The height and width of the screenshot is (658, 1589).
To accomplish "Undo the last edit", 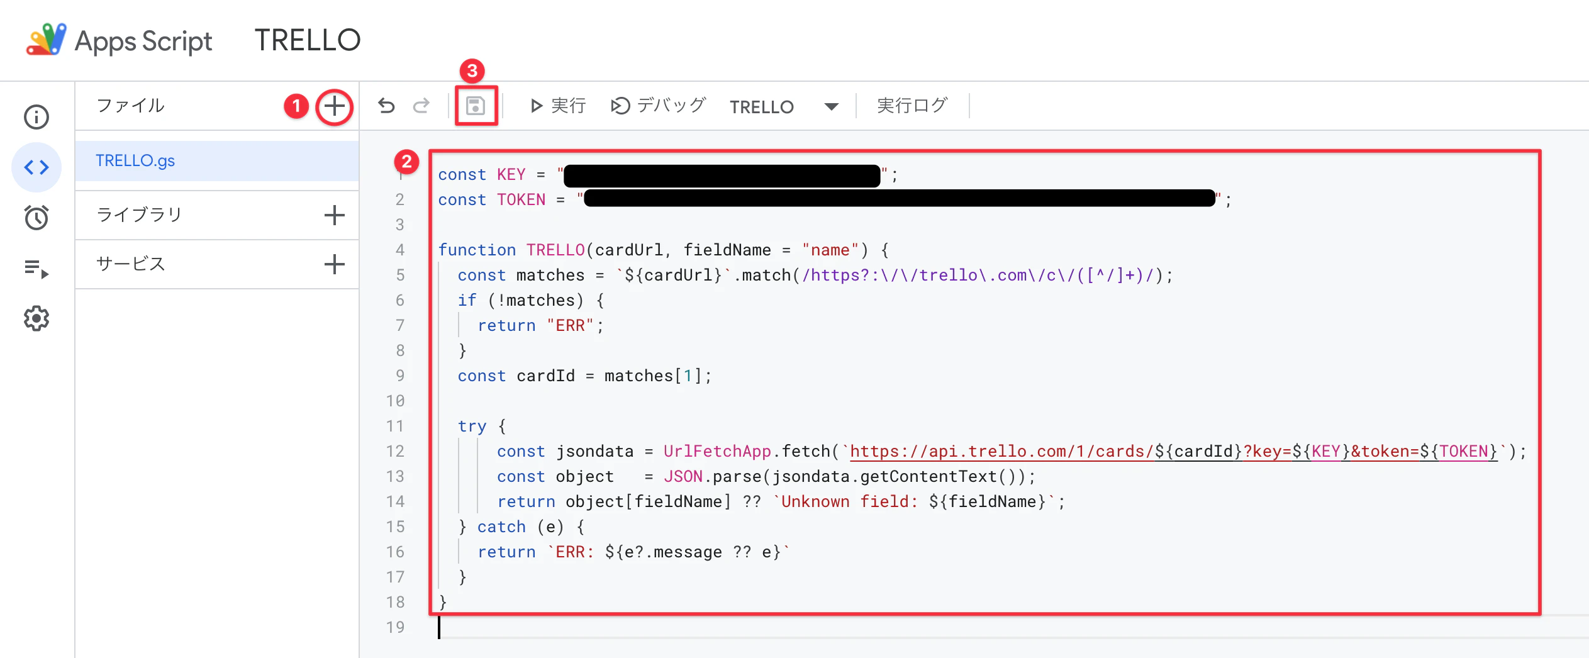I will [x=386, y=106].
